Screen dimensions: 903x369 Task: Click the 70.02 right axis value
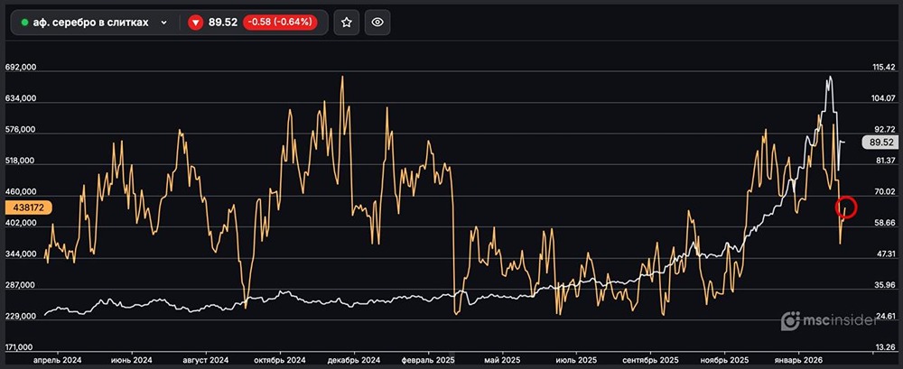point(883,191)
